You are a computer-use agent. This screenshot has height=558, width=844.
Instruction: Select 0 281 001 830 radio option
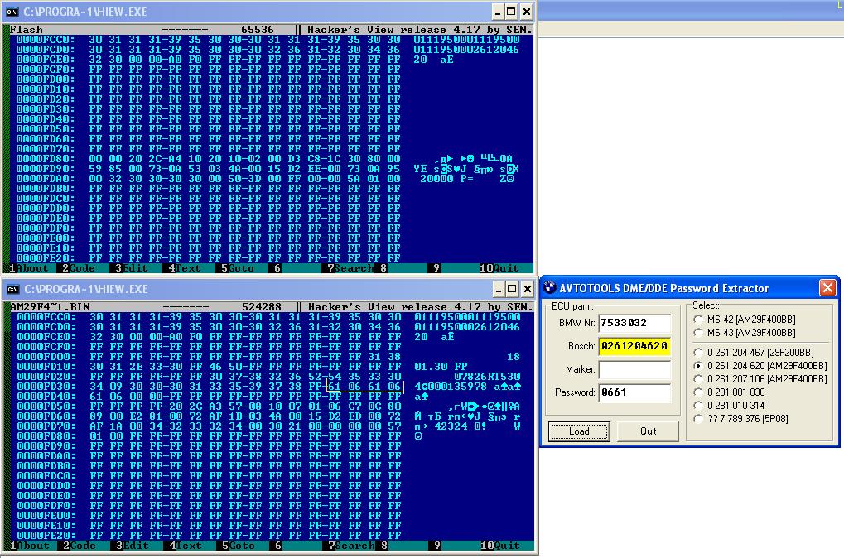pos(730,392)
